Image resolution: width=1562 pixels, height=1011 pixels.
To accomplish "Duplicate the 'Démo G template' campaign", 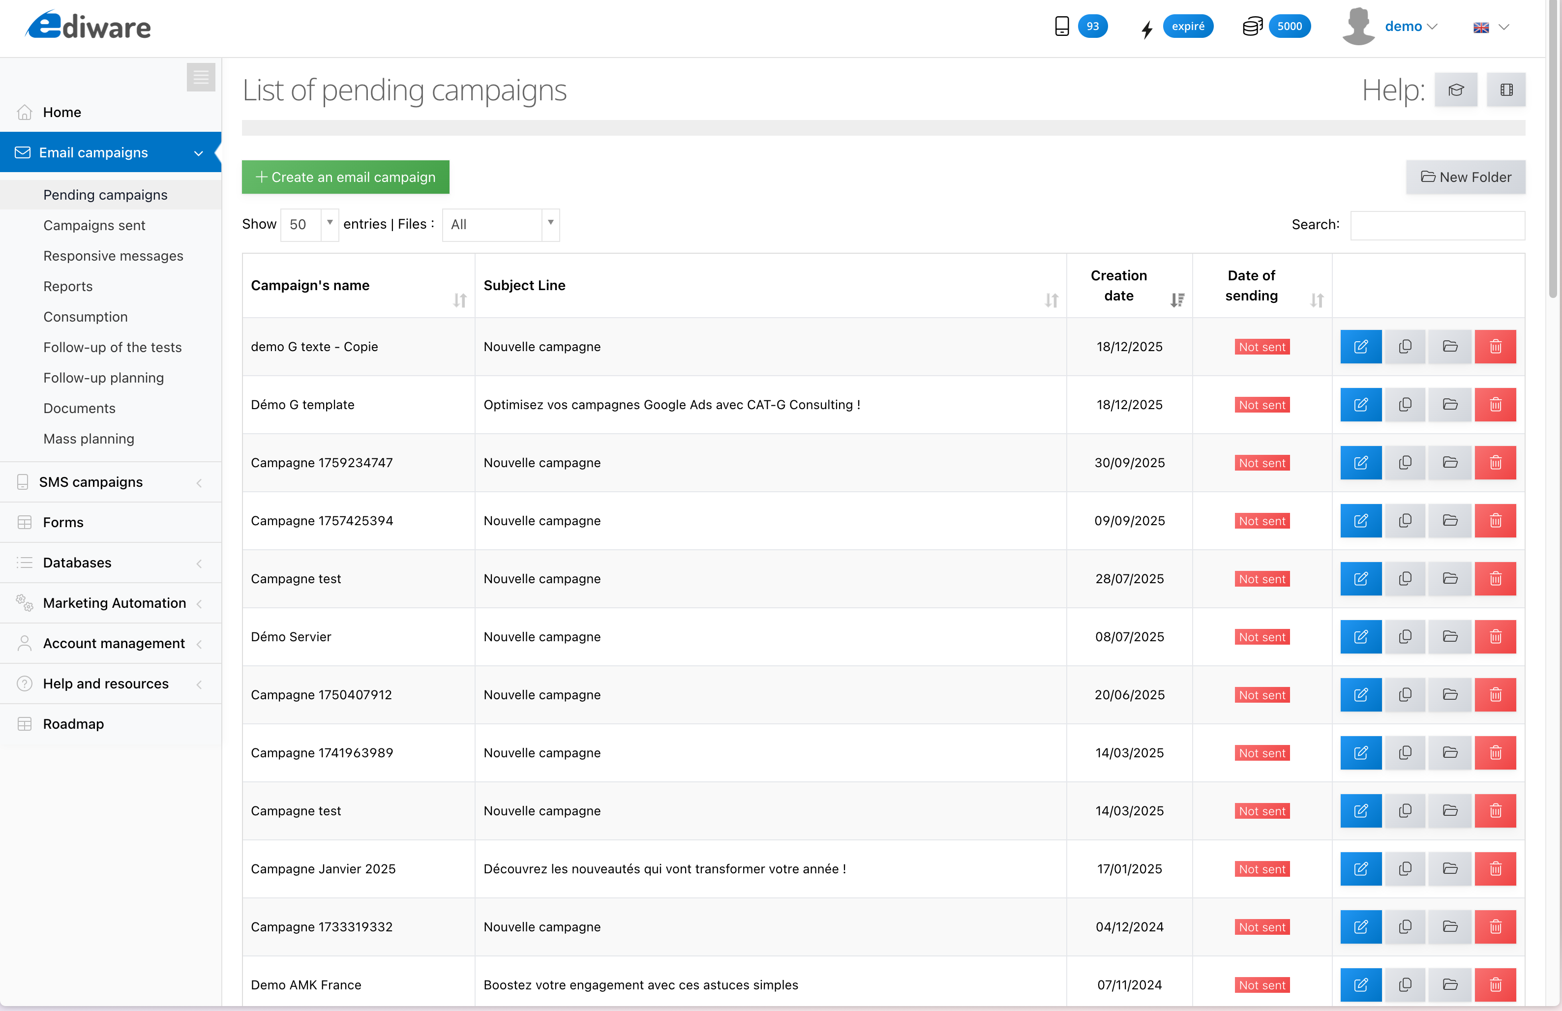I will click(1405, 405).
